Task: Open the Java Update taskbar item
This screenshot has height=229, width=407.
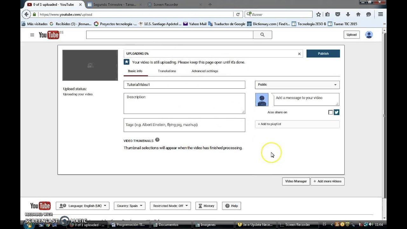Action: [256, 225]
